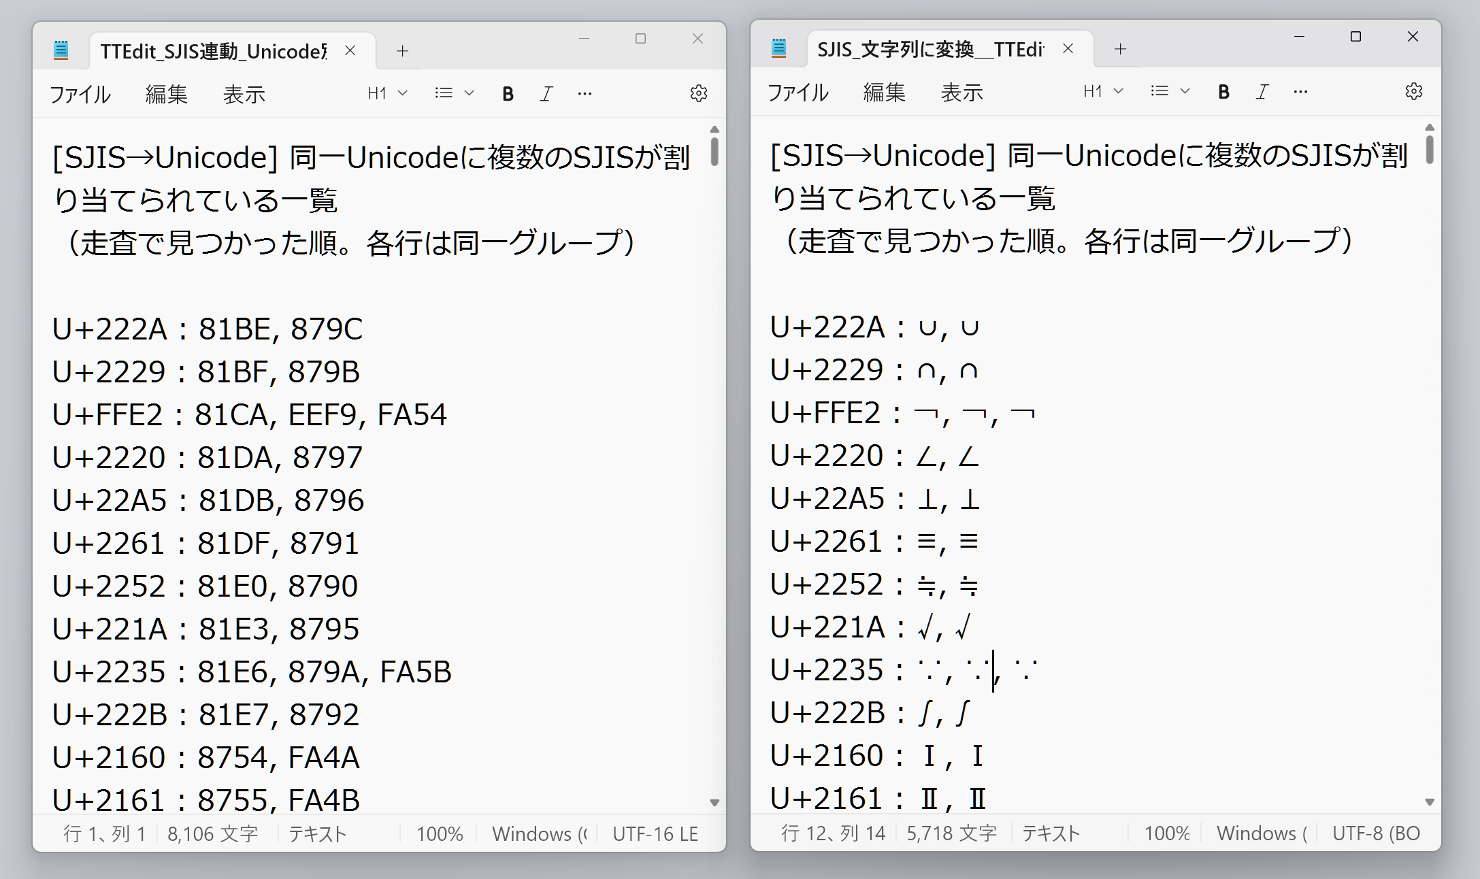Toggle bold formatting in left Notepad window
This screenshot has height=879, width=1480.
pyautogui.click(x=508, y=94)
